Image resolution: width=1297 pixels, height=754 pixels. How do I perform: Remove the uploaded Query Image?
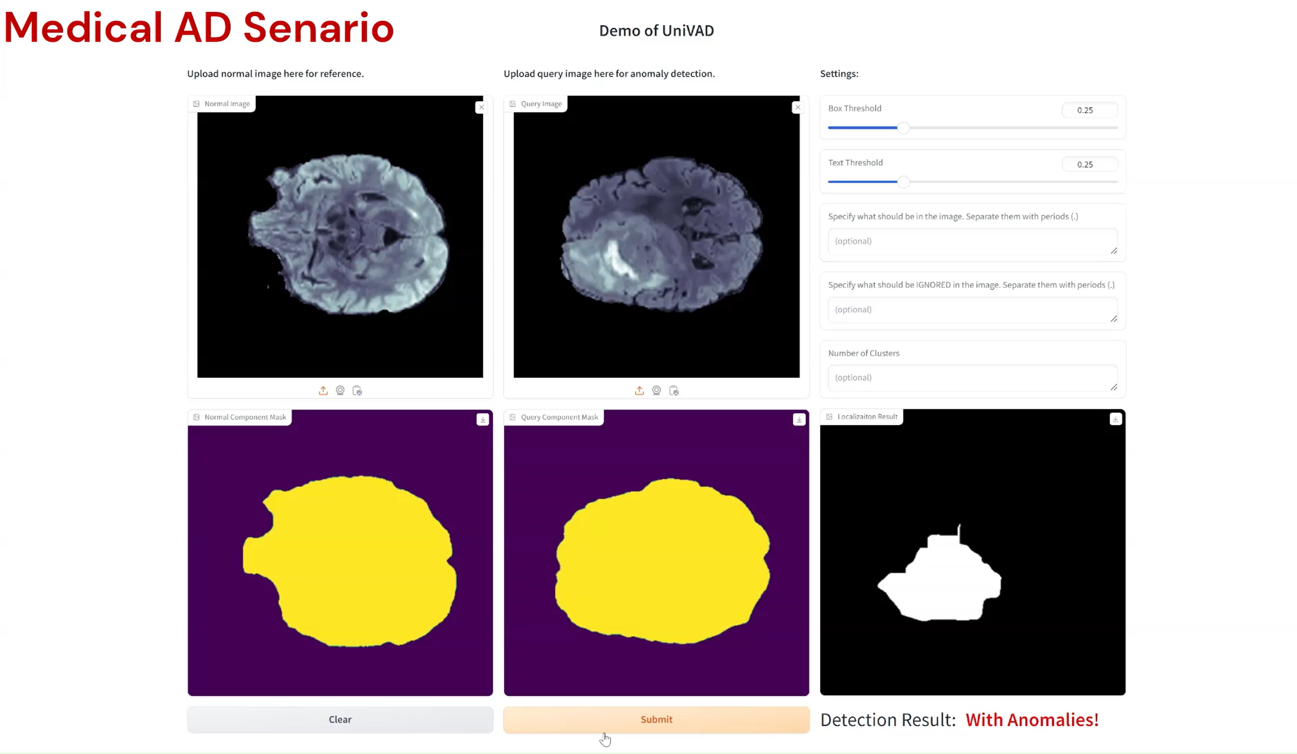798,107
